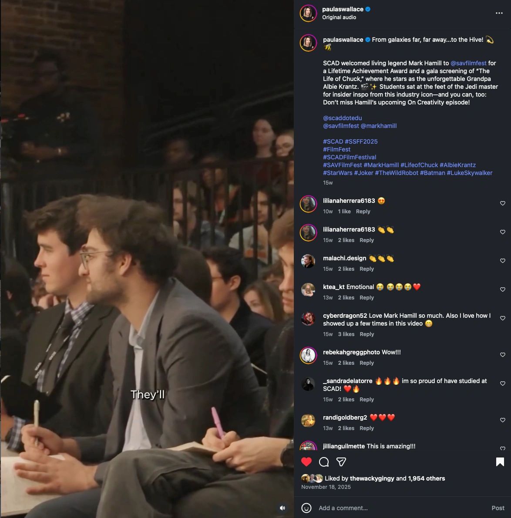Share post via paper plane icon
The width and height of the screenshot is (511, 518).
coord(341,462)
